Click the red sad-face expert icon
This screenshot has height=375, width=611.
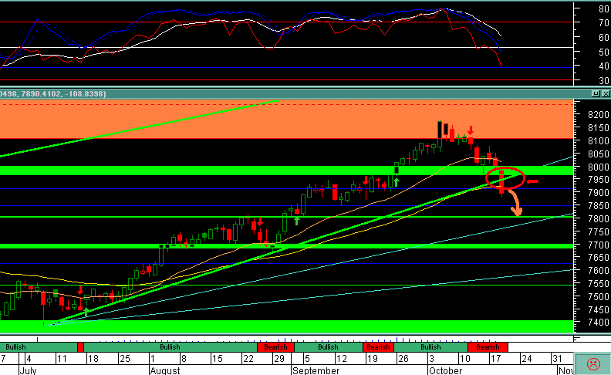tap(593, 364)
